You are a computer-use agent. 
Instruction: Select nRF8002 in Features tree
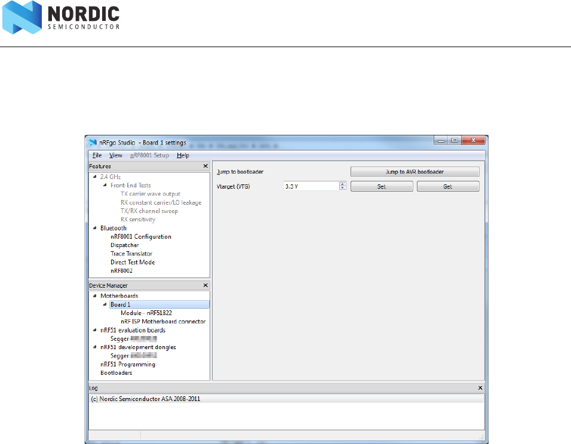pyautogui.click(x=122, y=271)
